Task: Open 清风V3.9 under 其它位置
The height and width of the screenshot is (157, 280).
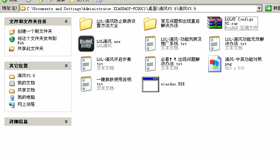Action: coord(26,76)
